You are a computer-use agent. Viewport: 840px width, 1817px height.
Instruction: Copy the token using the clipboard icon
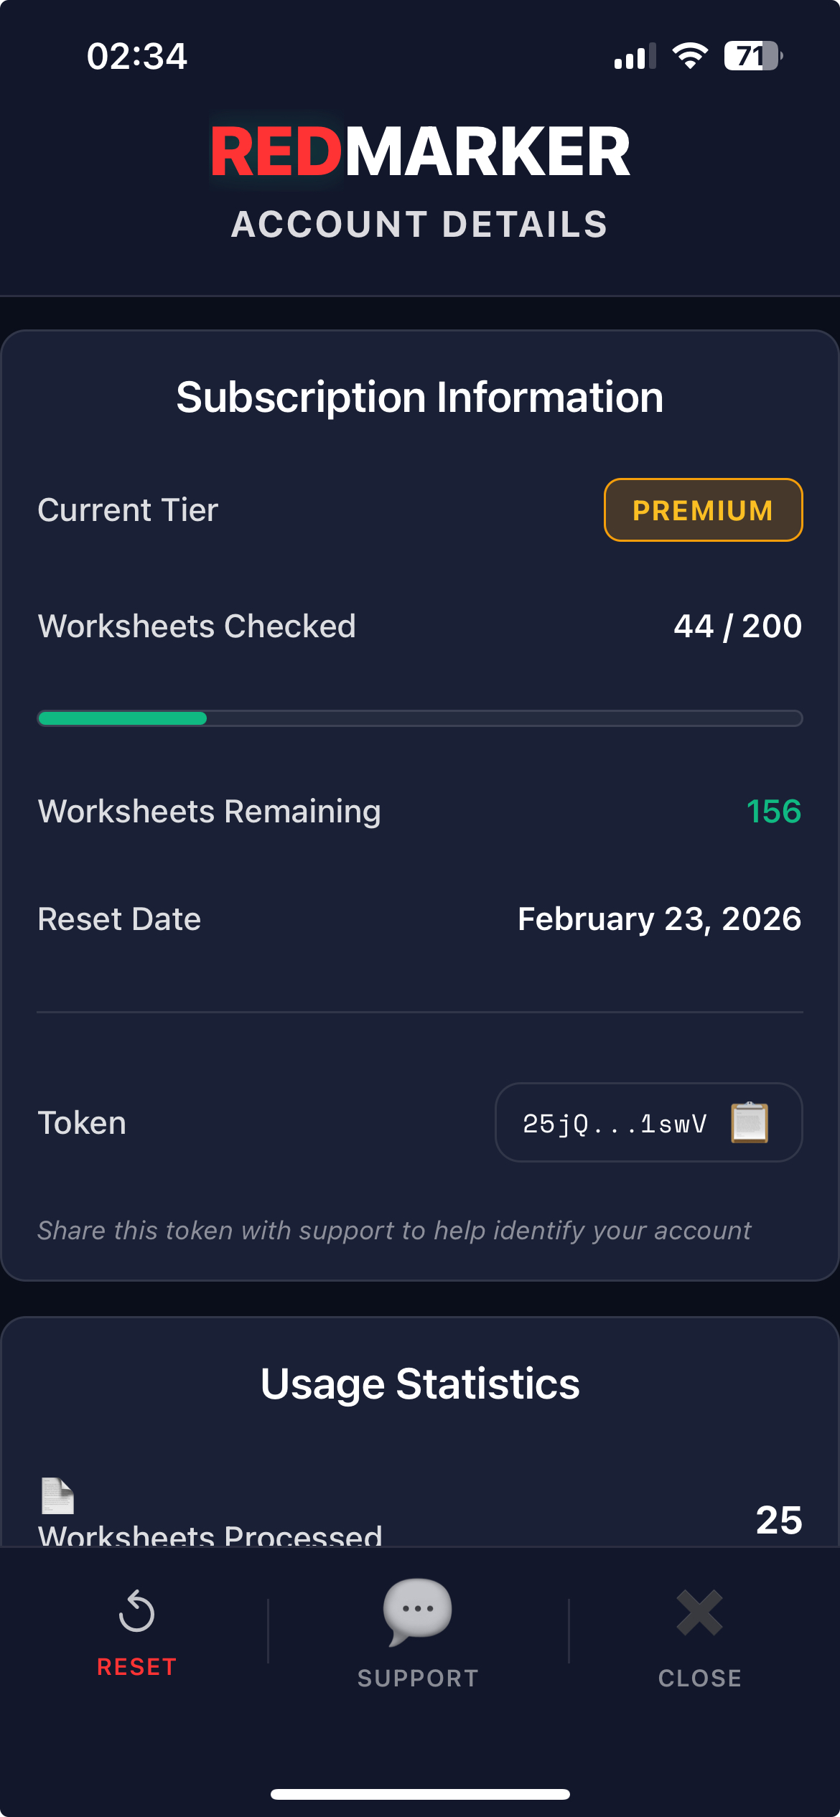click(x=749, y=1122)
